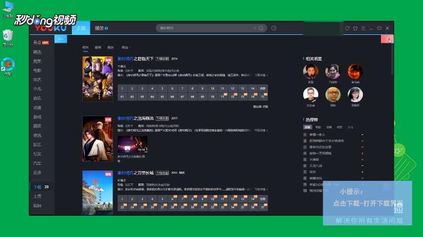Expand the 万里长城 description details
This screenshot has width=423, height=237.
click(261, 189)
